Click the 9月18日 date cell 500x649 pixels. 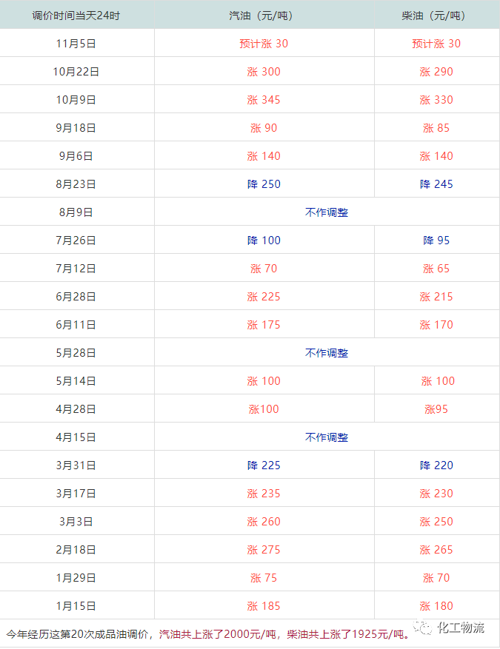click(x=76, y=128)
